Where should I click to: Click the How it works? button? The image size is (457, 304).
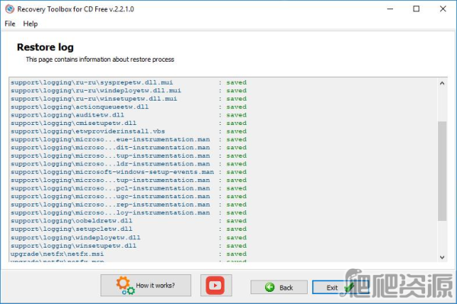pyautogui.click(x=145, y=285)
